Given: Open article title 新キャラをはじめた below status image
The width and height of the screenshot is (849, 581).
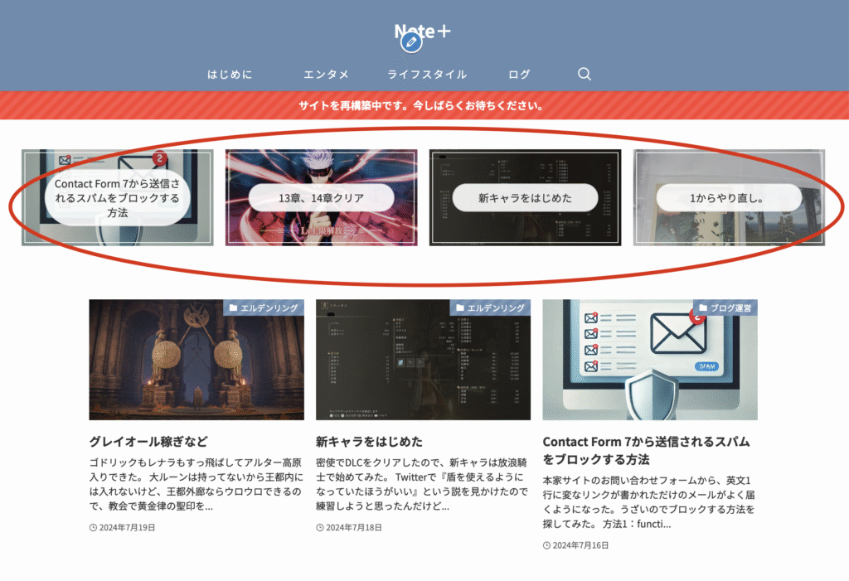Looking at the screenshot, I should coord(369,441).
